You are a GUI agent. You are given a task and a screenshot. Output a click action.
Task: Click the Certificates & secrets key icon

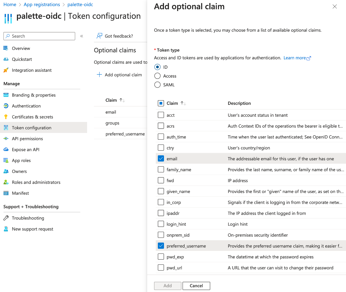point(6,117)
